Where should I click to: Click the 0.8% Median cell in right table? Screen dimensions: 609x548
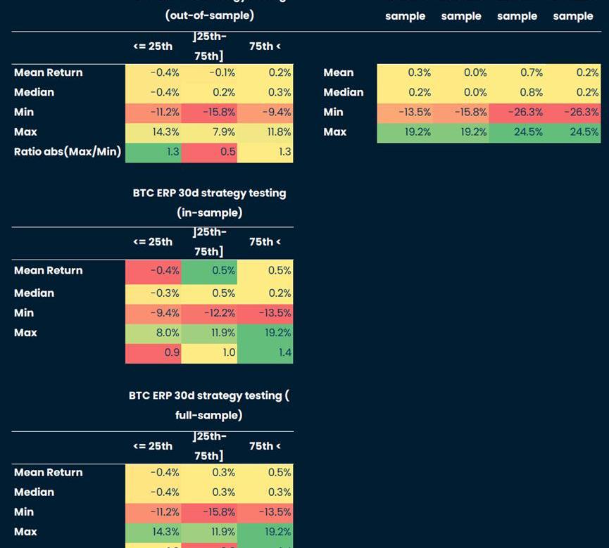[517, 92]
